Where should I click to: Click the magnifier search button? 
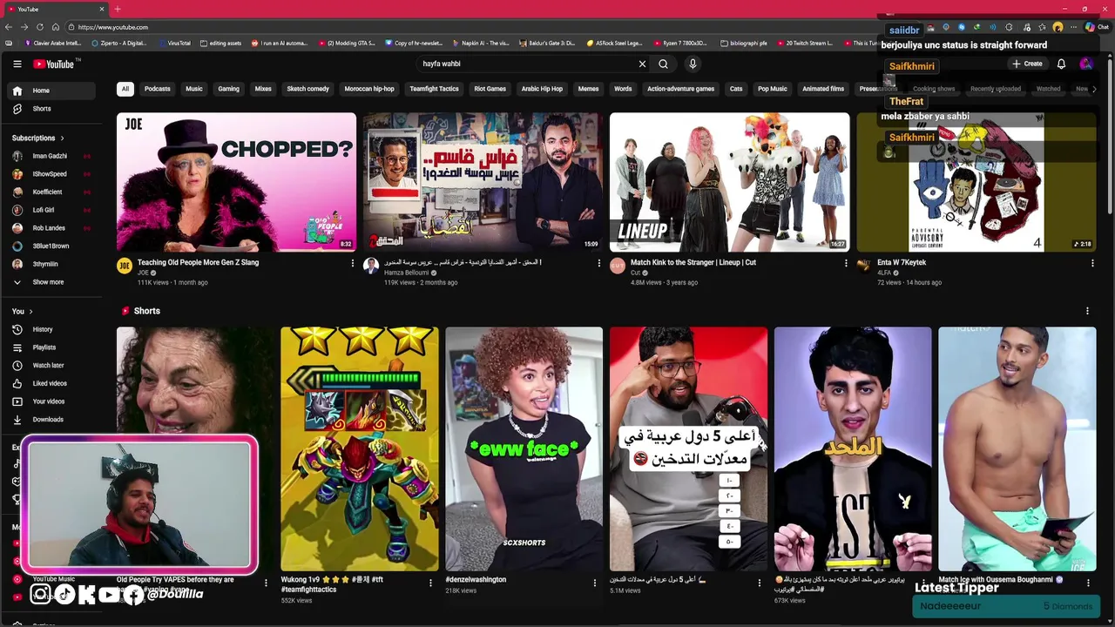663,64
